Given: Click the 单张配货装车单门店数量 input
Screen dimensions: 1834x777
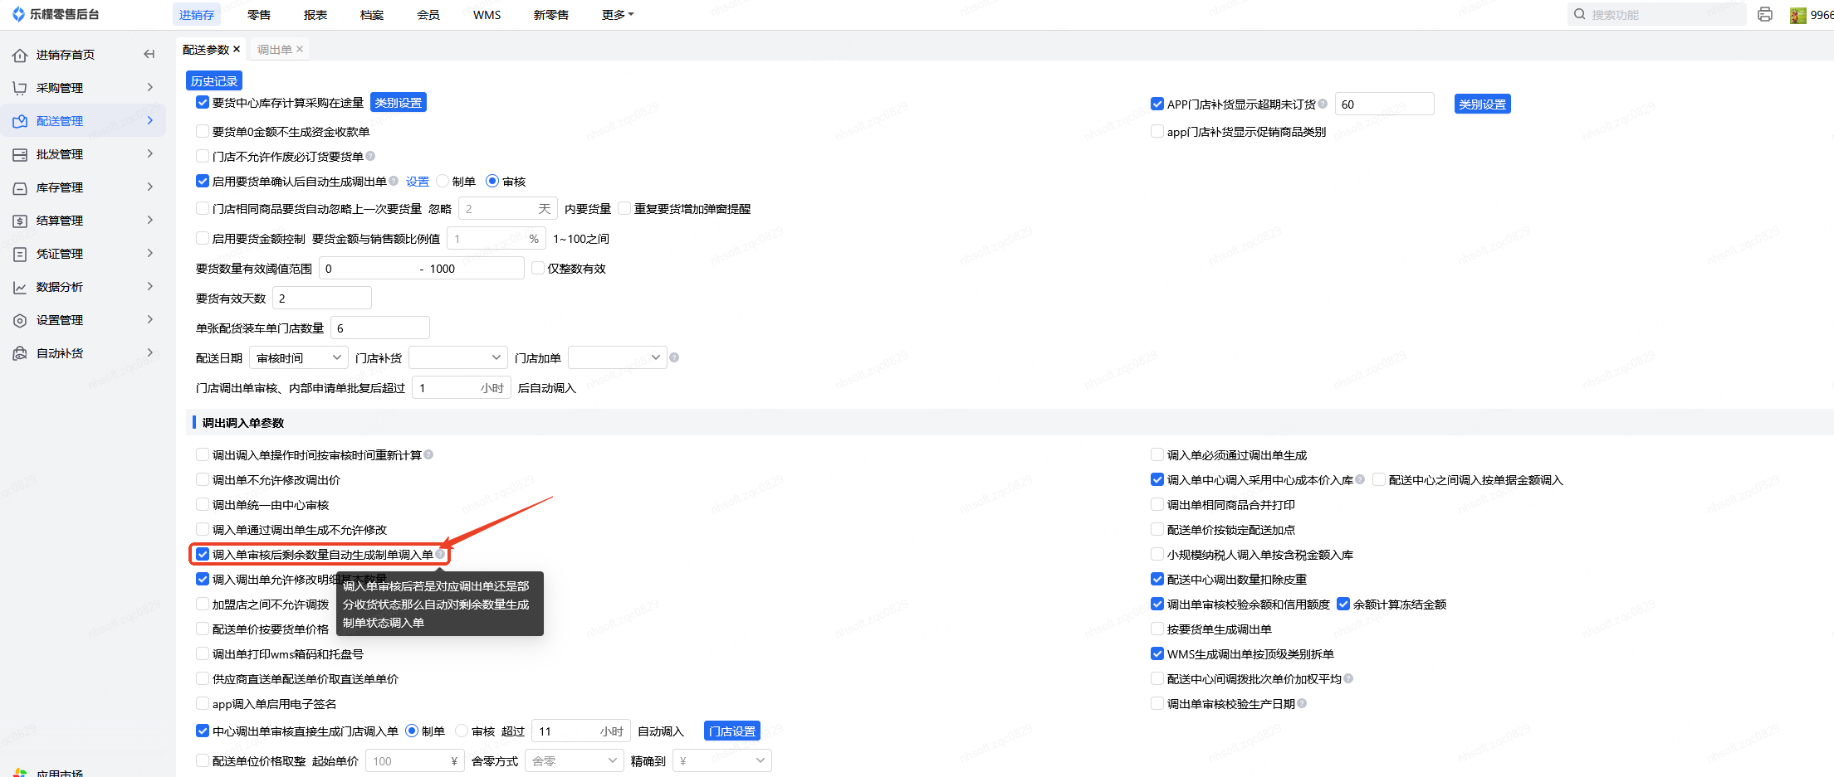Looking at the screenshot, I should point(380,328).
